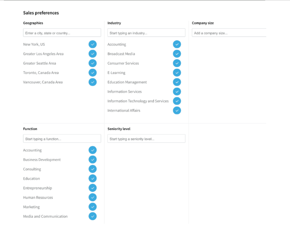Uncheck the New York, US geography
The image size is (290, 233).
[93, 44]
